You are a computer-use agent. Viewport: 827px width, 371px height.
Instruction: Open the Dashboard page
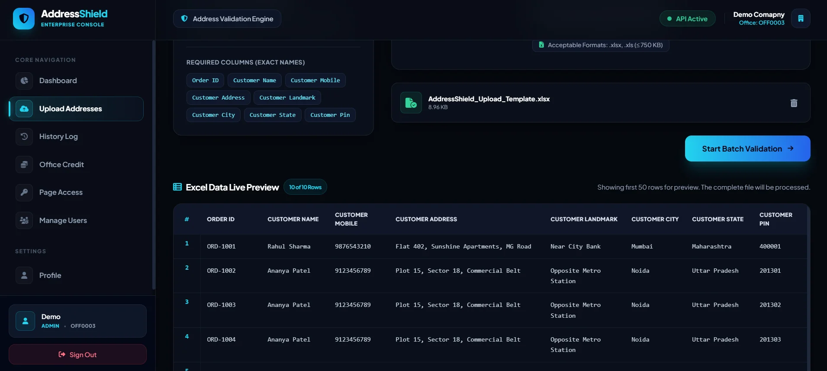coord(76,81)
